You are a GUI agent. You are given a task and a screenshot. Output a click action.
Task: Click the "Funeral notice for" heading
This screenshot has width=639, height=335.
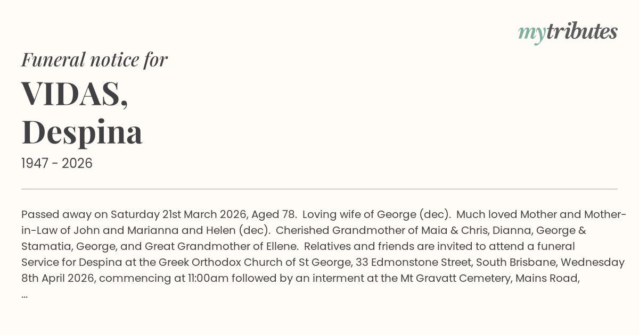pyautogui.click(x=94, y=60)
